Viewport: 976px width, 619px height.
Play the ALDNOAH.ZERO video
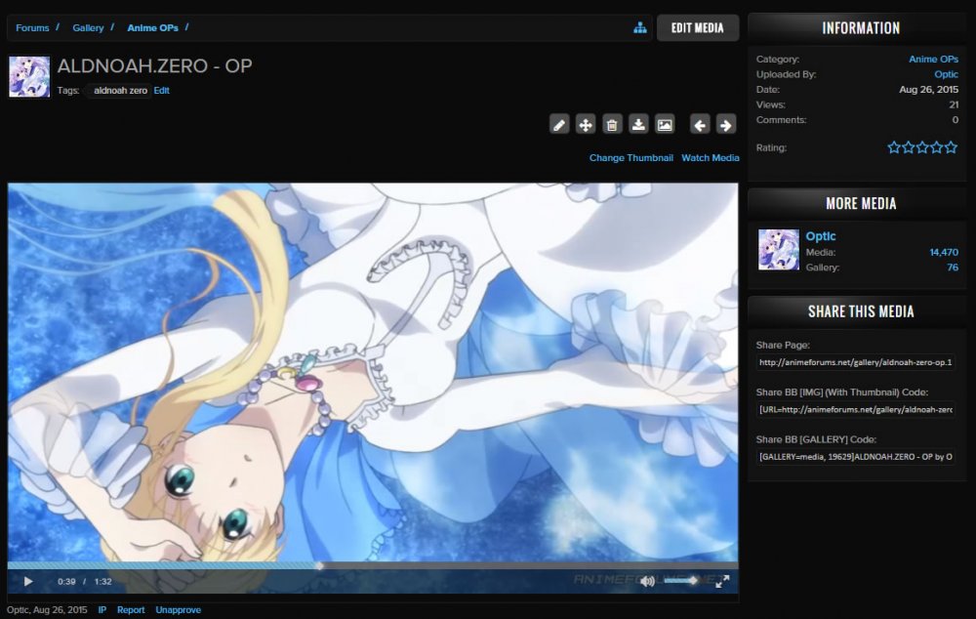click(28, 581)
